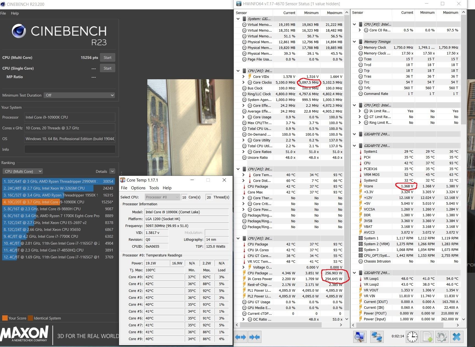Expand the Core VIDs row
This screenshot has height=347, width=475.
pyautogui.click(x=244, y=76)
